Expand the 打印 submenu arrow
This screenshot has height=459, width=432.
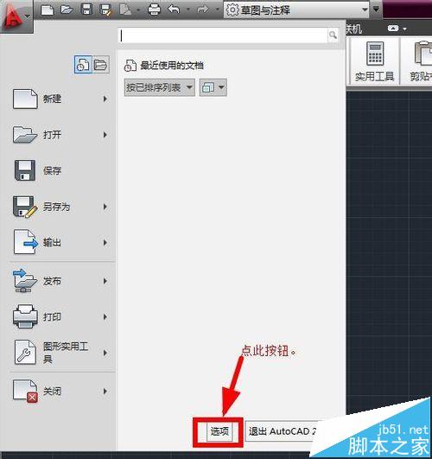click(x=105, y=316)
